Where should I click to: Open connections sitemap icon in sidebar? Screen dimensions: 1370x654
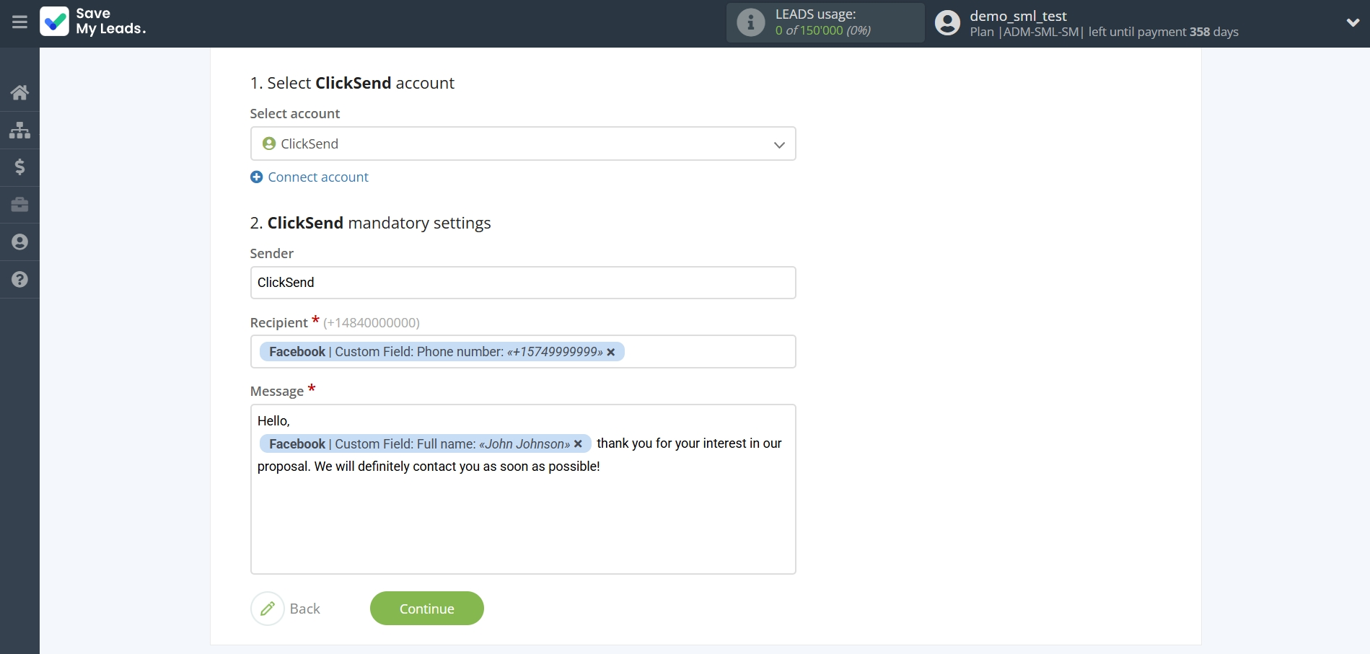(19, 130)
